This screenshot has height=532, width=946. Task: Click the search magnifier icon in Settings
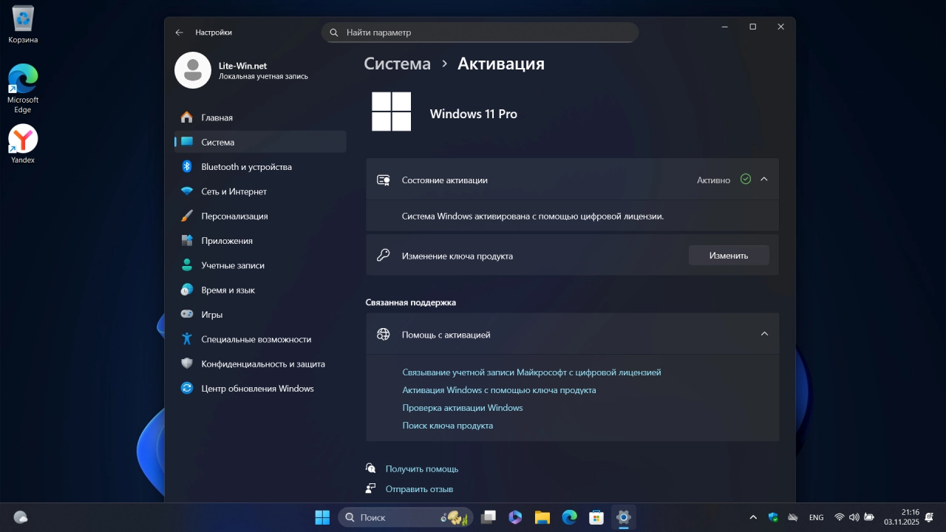coord(333,33)
